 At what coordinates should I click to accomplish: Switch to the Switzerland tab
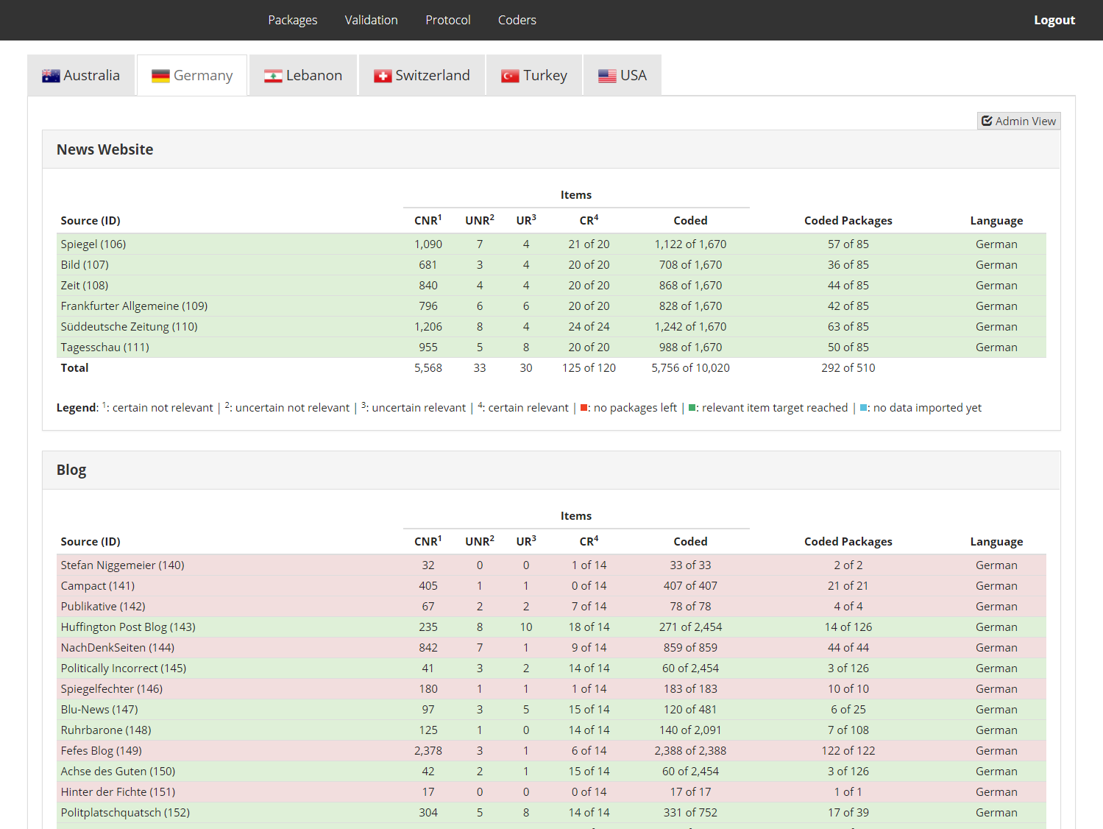click(422, 75)
